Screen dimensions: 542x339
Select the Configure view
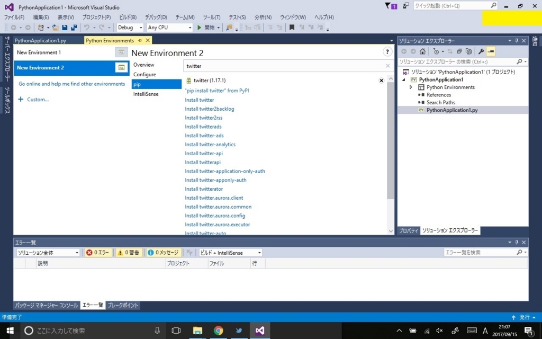click(144, 74)
